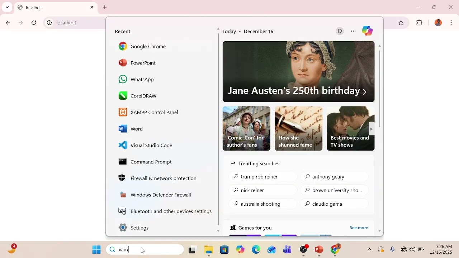Show hidden tray icons chevron
Viewport: 459px width, 258px height.
click(369, 249)
